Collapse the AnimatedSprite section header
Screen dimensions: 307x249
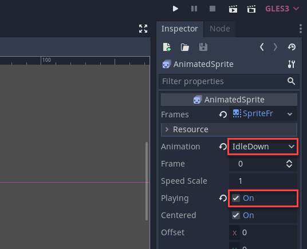pyautogui.click(x=229, y=100)
